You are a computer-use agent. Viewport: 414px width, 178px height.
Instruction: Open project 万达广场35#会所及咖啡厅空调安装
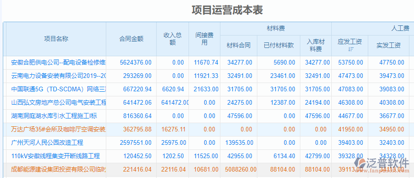click(x=59, y=129)
